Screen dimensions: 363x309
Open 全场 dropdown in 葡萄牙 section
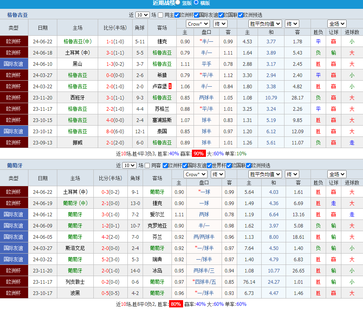coord(337,174)
